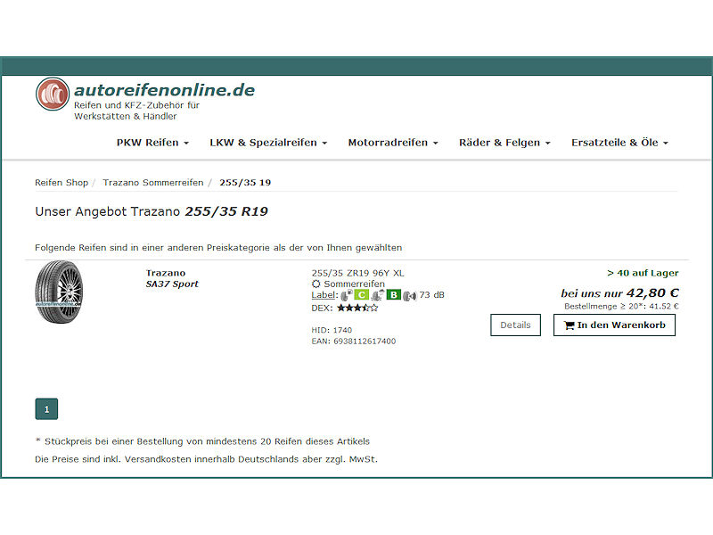Open the Label link for tire
The image size is (713, 535).
[x=324, y=295]
